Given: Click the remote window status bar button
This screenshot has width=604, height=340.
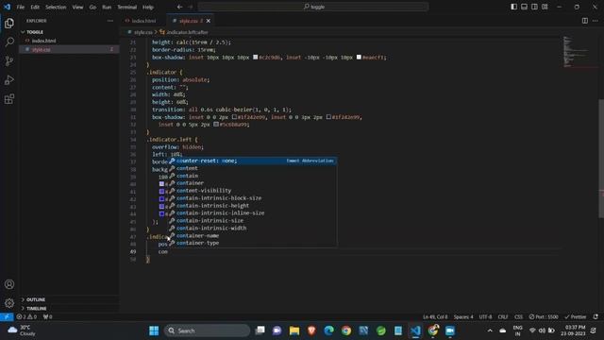Looking at the screenshot, I should (x=7, y=317).
